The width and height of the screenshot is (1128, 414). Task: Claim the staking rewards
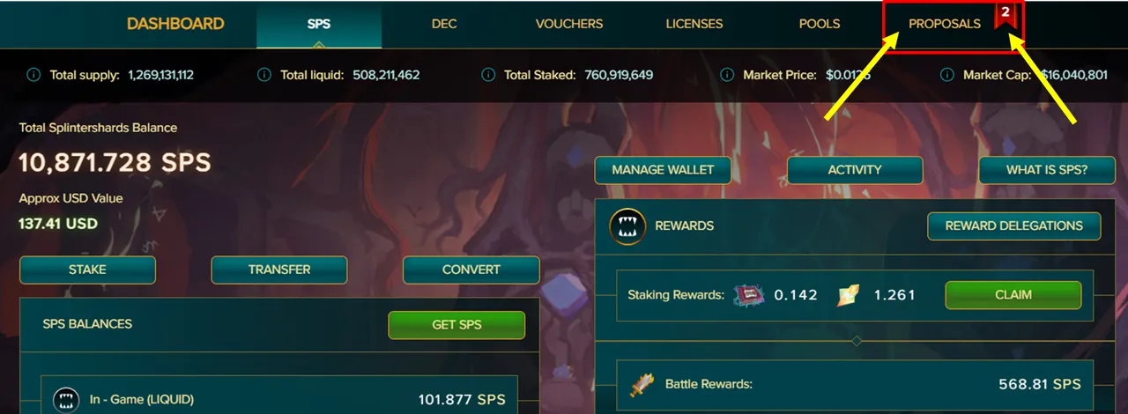click(x=1013, y=295)
